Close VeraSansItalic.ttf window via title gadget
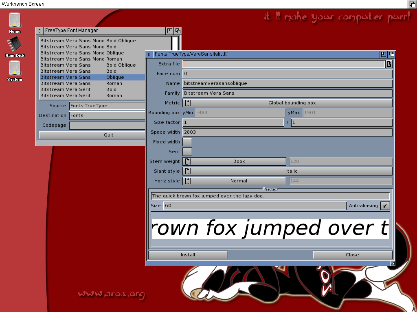Image resolution: width=417 pixels, height=312 pixels. click(149, 54)
